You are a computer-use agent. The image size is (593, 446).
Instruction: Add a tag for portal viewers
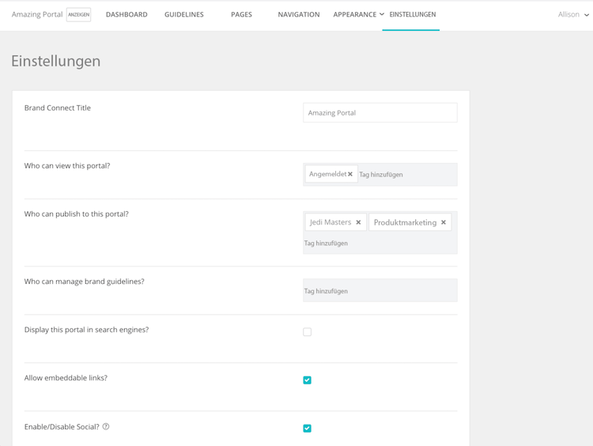click(x=405, y=175)
